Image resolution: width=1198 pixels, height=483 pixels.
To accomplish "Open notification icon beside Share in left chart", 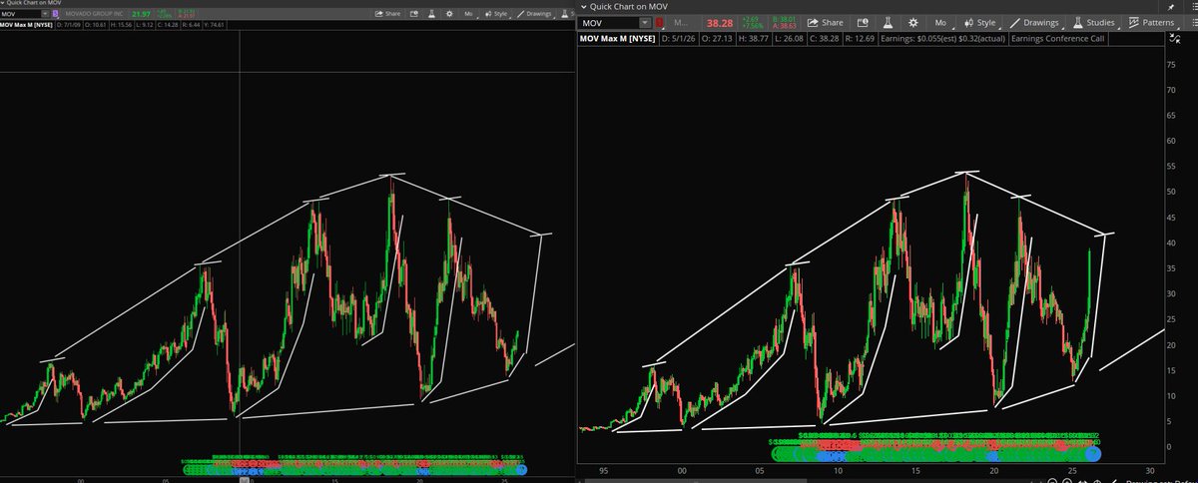I will coord(414,14).
